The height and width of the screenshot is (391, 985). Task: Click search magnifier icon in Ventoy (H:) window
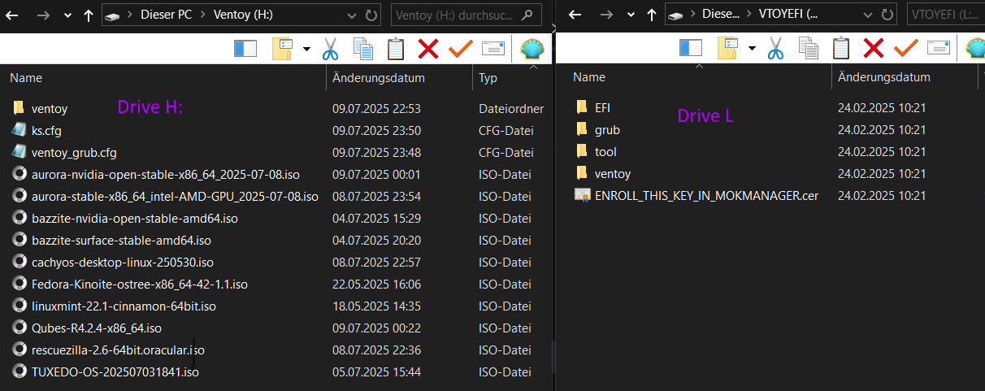(528, 15)
